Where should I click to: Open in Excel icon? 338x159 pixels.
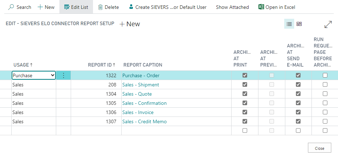[x=261, y=7]
